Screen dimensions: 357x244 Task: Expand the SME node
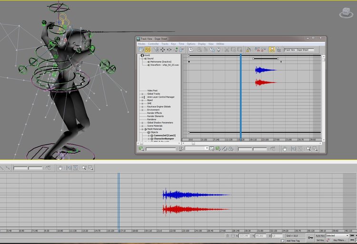click(x=142, y=103)
